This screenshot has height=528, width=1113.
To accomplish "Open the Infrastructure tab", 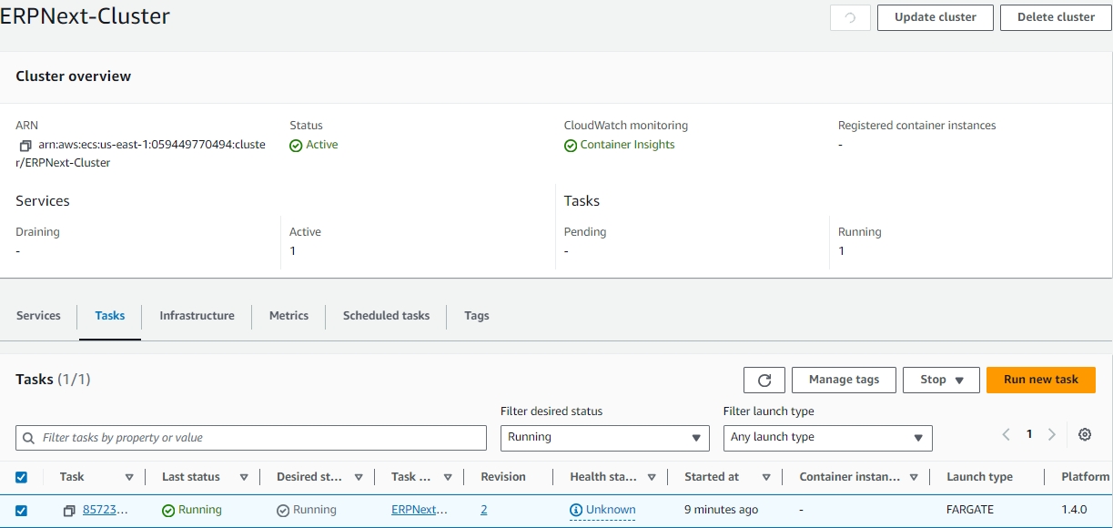I will tap(197, 316).
